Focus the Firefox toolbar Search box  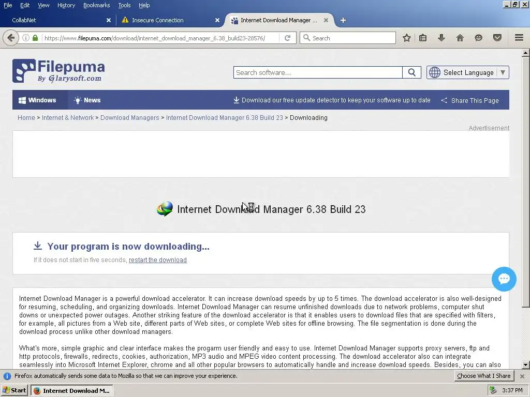[x=348, y=38]
